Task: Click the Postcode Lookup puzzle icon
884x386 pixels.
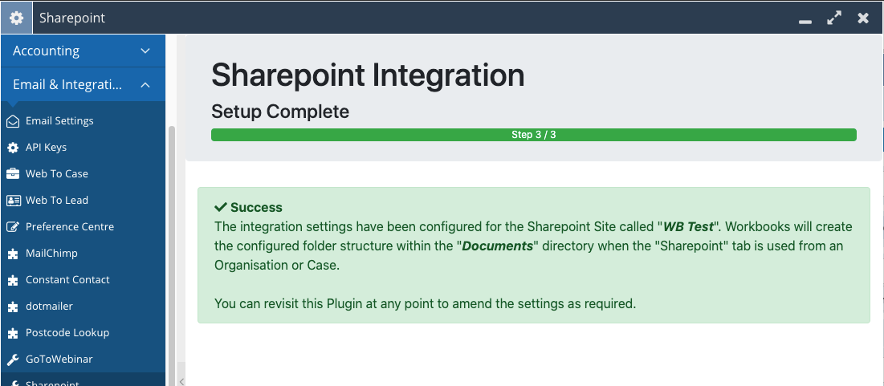Action: click(12, 333)
